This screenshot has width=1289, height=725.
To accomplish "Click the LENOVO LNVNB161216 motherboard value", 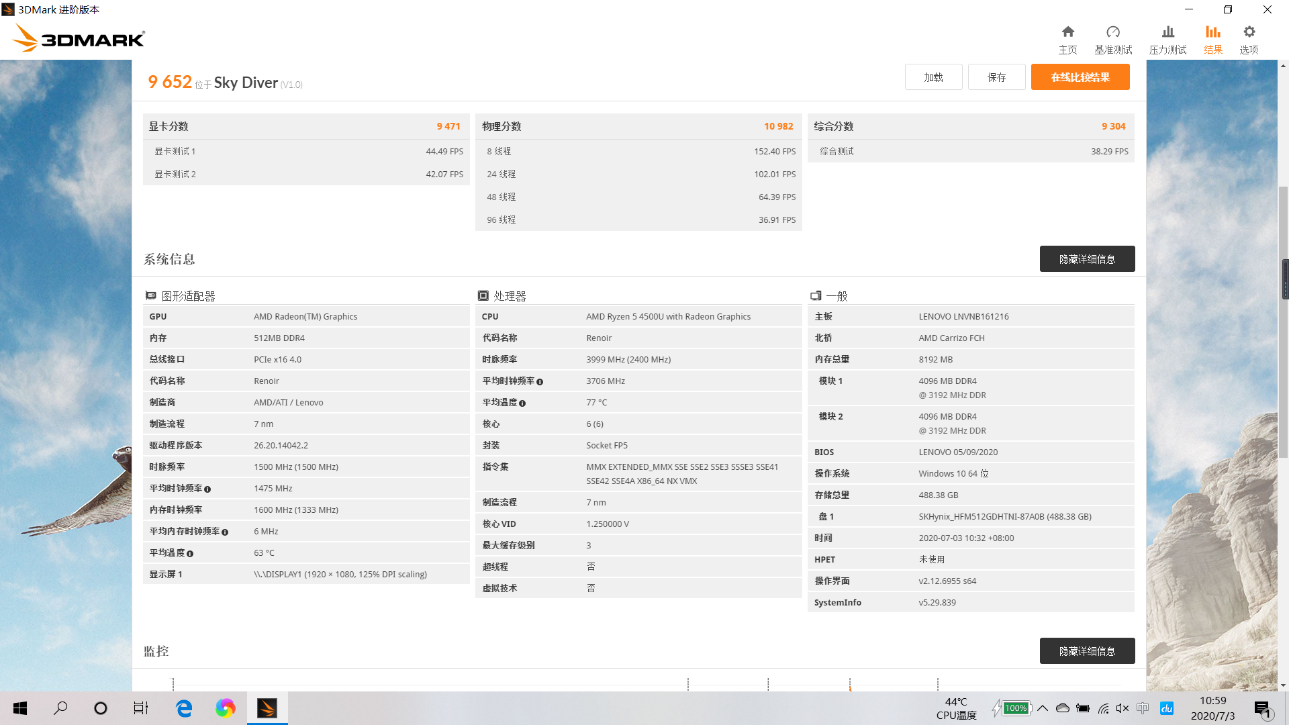I will (x=963, y=317).
